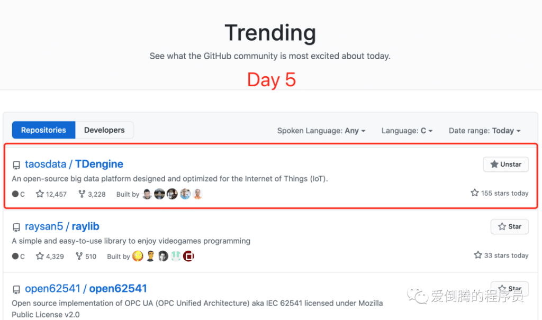Screen dimensions: 542x320
Task: Click the star icon inside the Unstar button
Action: [x=495, y=164]
